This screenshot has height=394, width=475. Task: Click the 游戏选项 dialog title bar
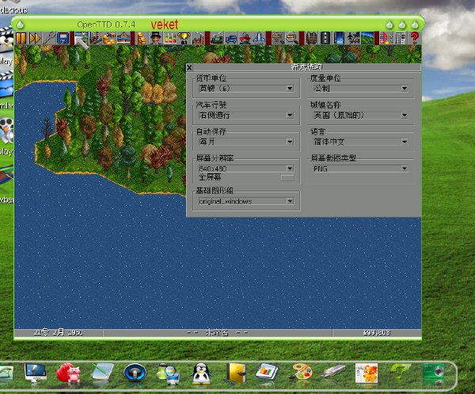pyautogui.click(x=307, y=67)
